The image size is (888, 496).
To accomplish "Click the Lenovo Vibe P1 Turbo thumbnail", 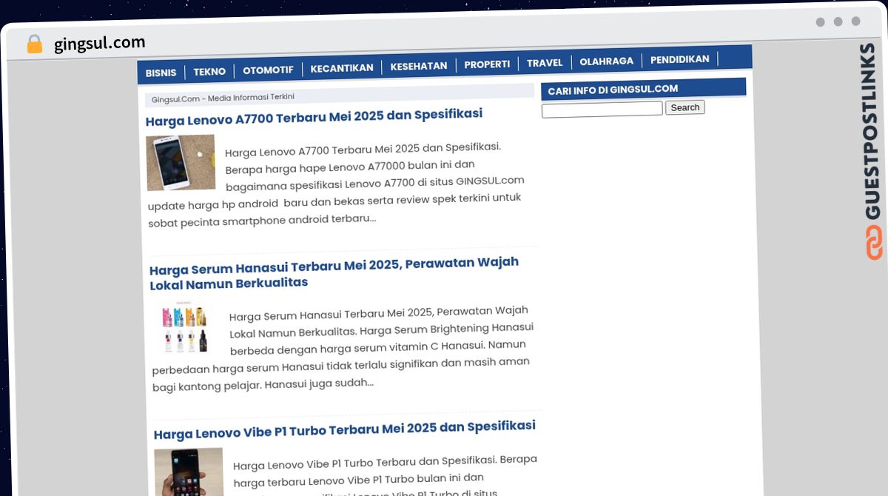I will [189, 472].
